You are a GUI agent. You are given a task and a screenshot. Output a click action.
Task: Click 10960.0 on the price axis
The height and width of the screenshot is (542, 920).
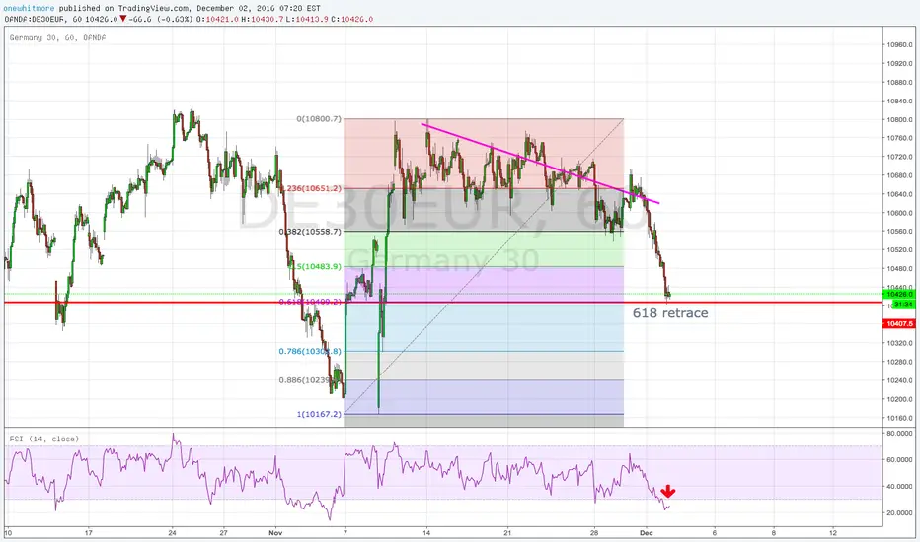tap(899, 44)
